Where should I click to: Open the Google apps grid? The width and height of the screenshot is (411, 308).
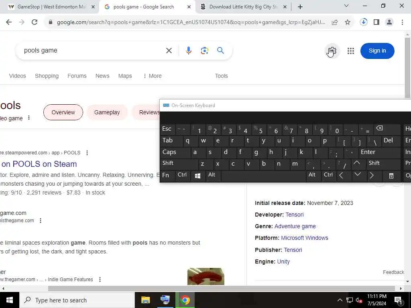coord(351,51)
